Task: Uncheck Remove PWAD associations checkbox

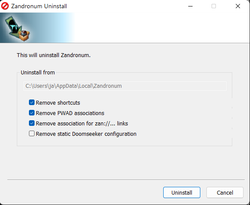Action: coord(32,113)
